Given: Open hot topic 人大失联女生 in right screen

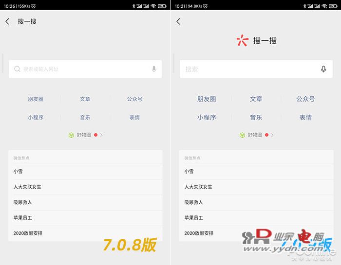Looking at the screenshot, I should point(256,187).
